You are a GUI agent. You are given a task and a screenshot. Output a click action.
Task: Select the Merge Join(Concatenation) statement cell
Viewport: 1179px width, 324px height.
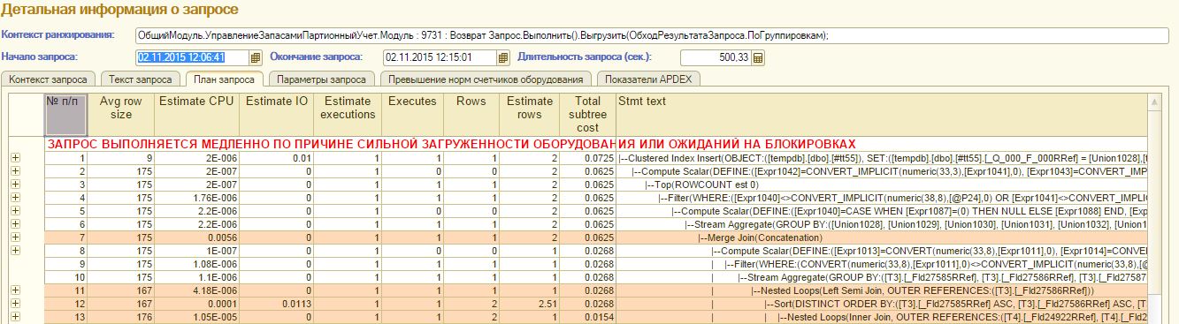point(881,237)
